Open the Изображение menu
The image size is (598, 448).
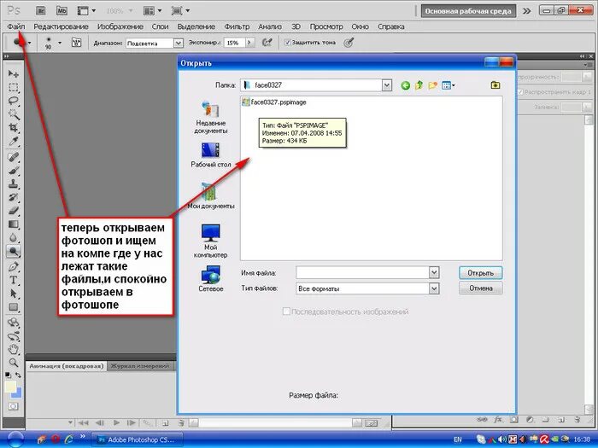pyautogui.click(x=120, y=26)
